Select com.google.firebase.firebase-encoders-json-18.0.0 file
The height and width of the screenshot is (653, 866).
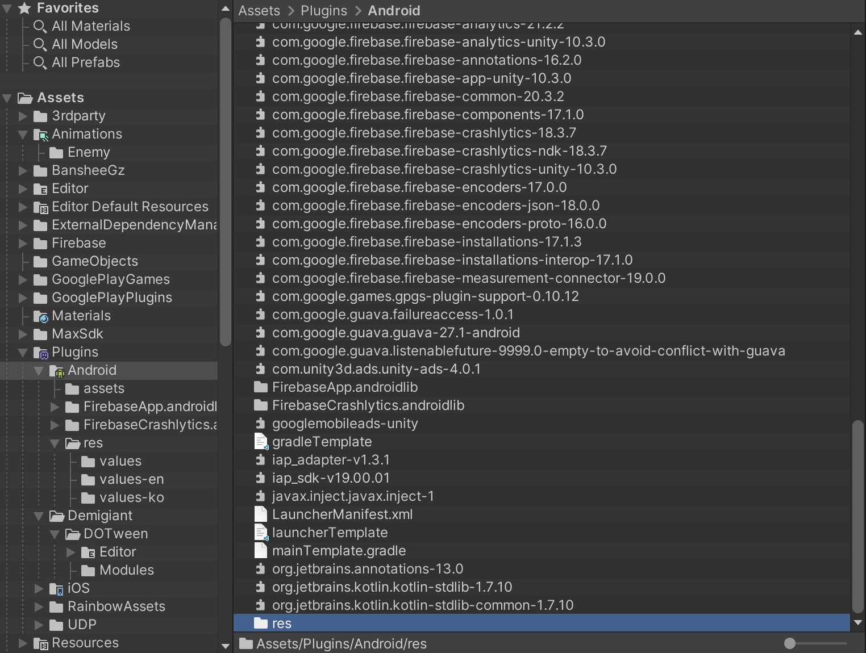coord(436,206)
